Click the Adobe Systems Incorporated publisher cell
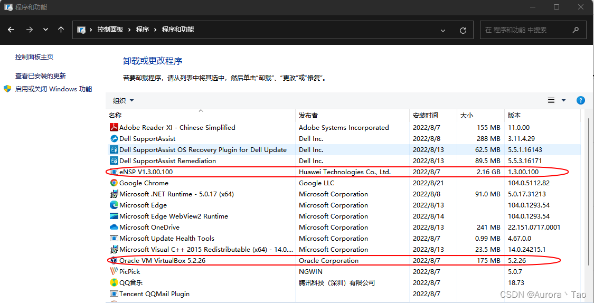Viewport: 594px width, 303px height. click(344, 128)
